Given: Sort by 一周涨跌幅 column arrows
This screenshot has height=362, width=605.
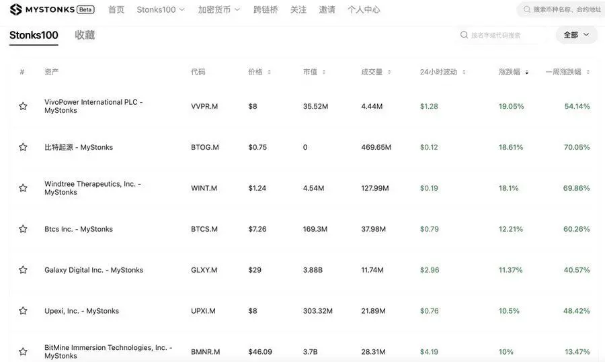Looking at the screenshot, I should click(x=588, y=72).
